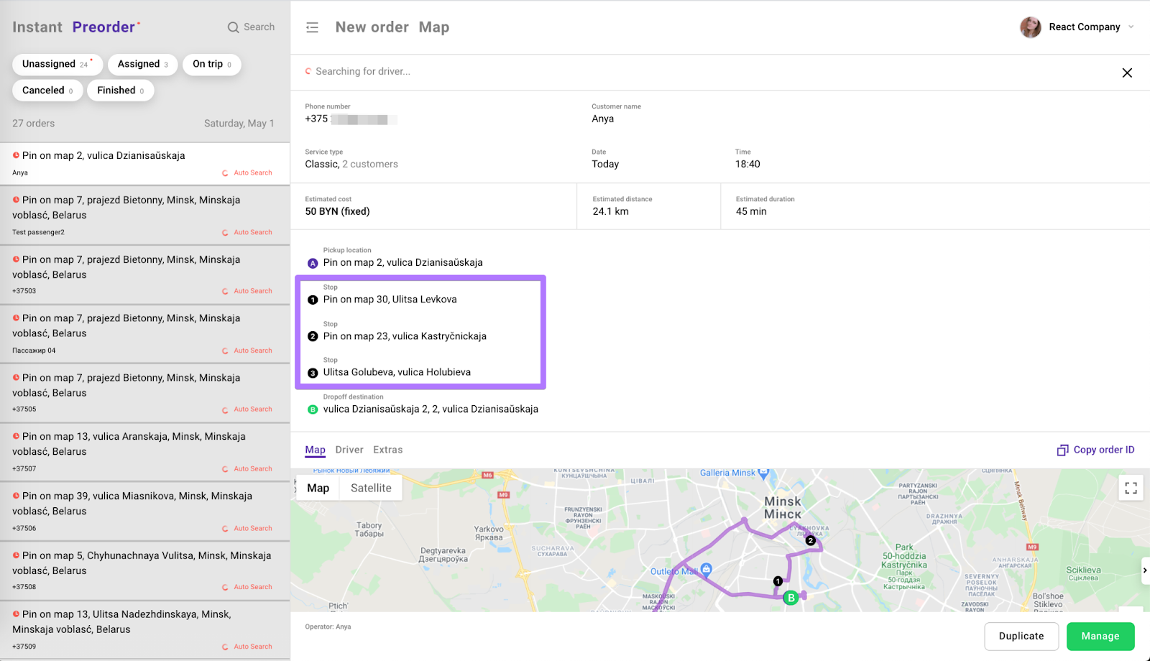Open order from Пассажир 04
Image resolution: width=1150 pixels, height=661 pixels.
click(x=144, y=334)
